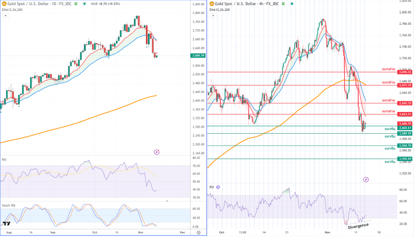Select the Stoch RSI indicator label
The image size is (414, 237).
[8, 206]
